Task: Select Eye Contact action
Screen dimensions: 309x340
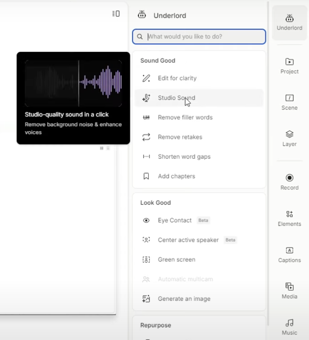Action: pyautogui.click(x=199, y=220)
